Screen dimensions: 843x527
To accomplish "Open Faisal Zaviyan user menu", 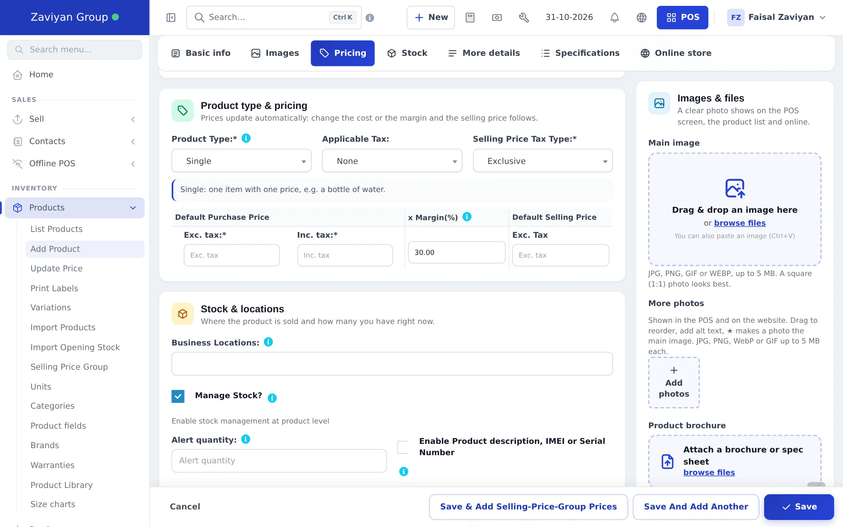I will (776, 18).
